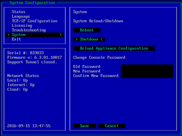This screenshot has height=136, width=182.
Task: Click the Firmware v: 6.3.01.10017 line
Action: (34, 57)
